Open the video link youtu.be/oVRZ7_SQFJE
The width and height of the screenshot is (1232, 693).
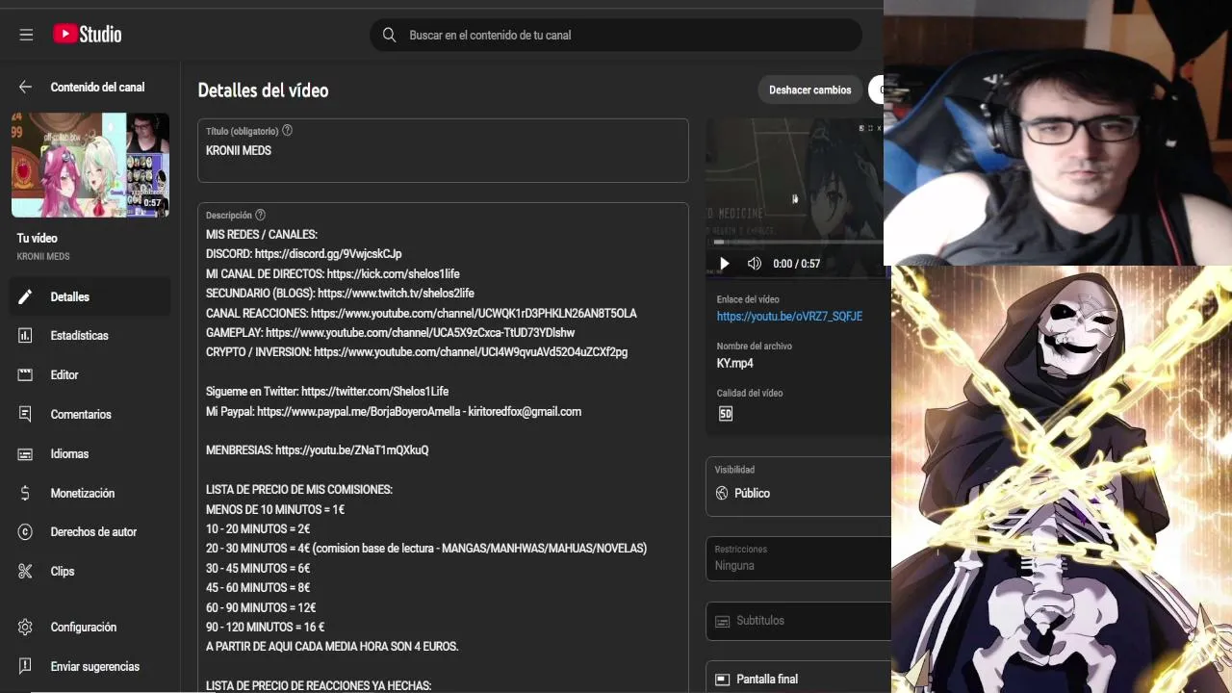click(x=789, y=317)
